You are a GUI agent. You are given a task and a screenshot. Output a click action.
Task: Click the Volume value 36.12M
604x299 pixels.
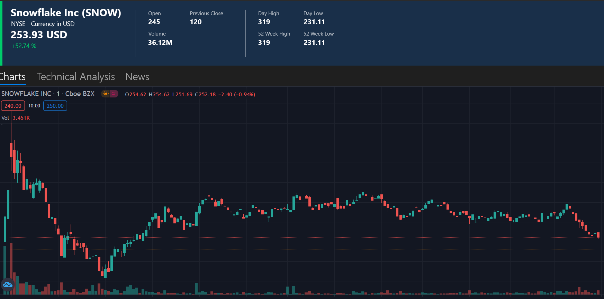pos(160,42)
